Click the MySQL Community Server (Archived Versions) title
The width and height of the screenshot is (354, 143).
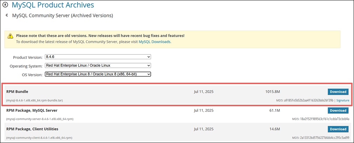[x=62, y=16]
